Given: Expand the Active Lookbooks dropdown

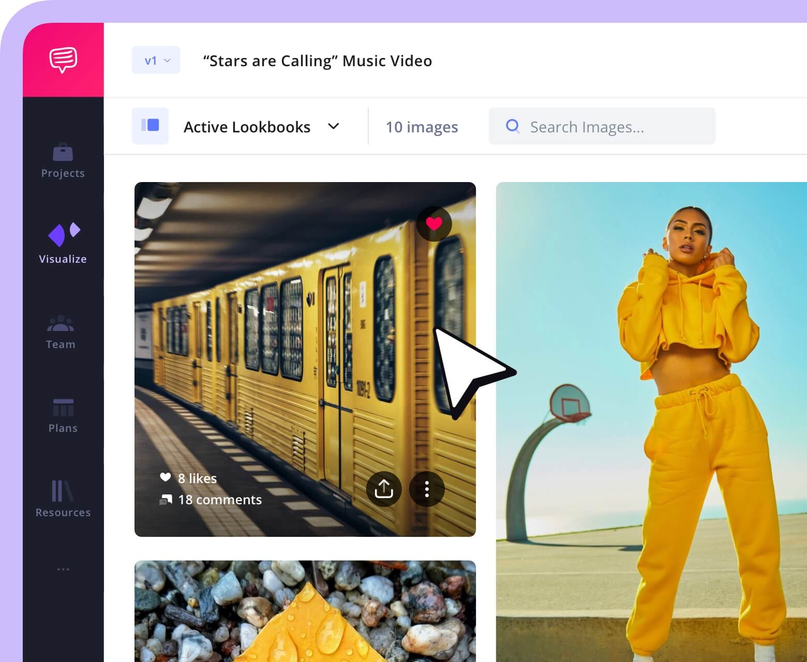Looking at the screenshot, I should (334, 126).
